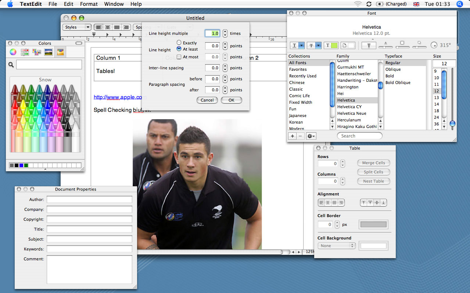
Task: Open the gear action menu in Font panel
Action: pos(311,136)
